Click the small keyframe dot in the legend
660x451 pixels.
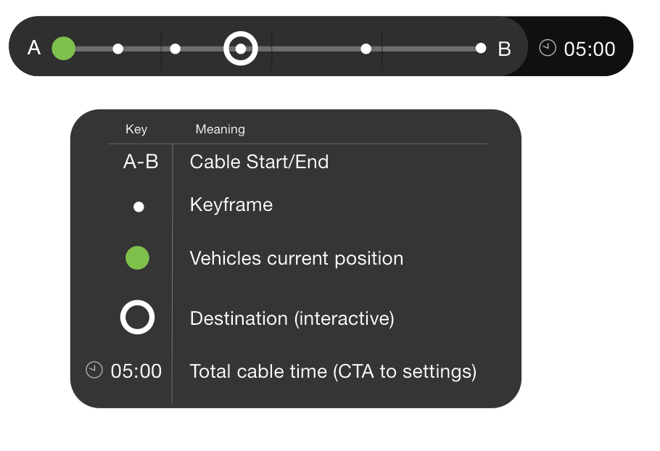[139, 207]
